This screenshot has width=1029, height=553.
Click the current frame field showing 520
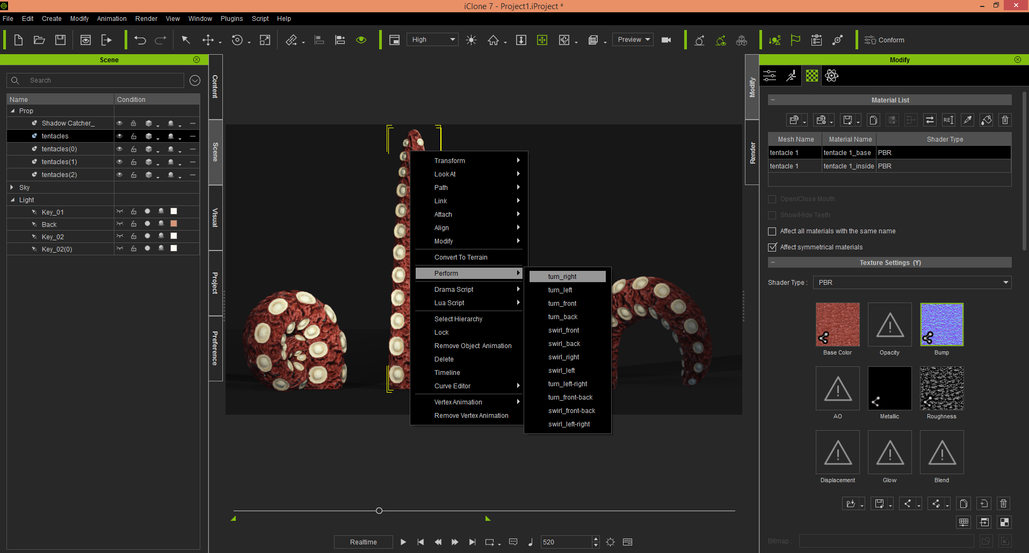click(567, 542)
